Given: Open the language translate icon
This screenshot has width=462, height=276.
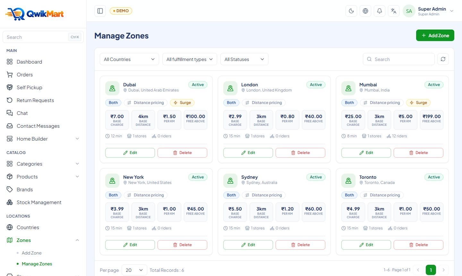Looking at the screenshot, I should 394,11.
